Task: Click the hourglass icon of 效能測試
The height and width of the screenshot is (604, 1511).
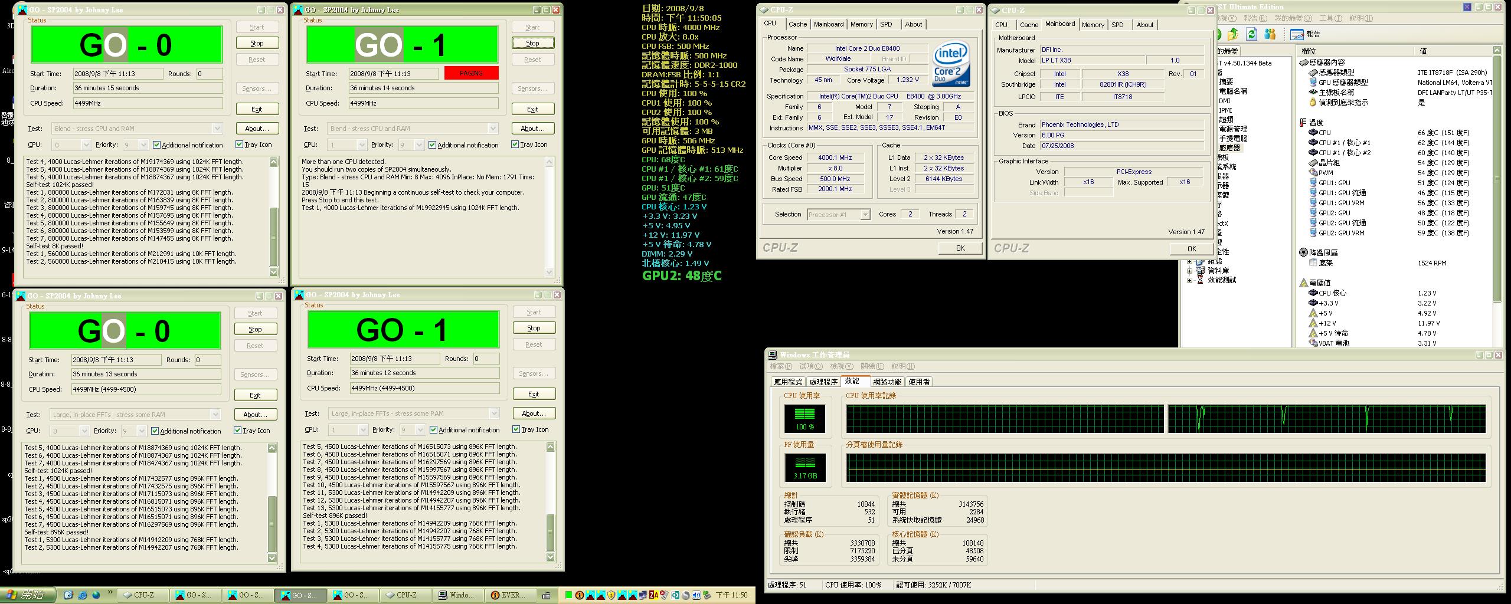Action: click(1200, 280)
